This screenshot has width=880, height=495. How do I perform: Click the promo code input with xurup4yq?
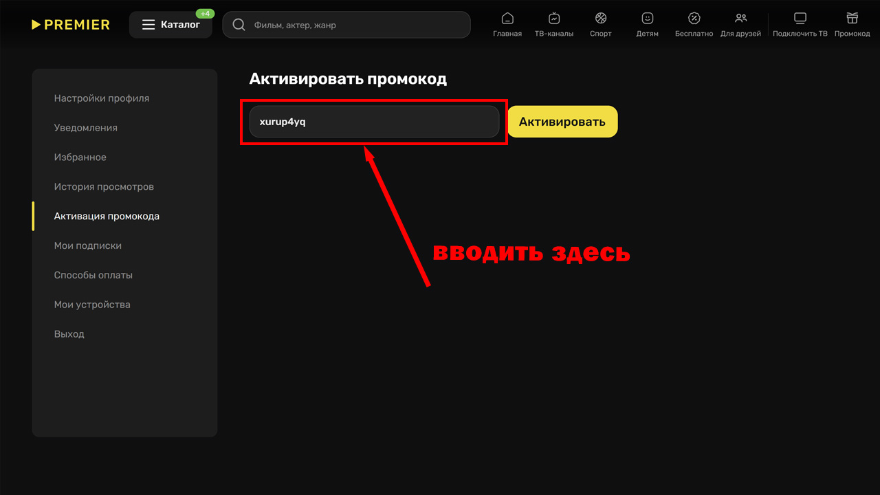pyautogui.click(x=374, y=122)
